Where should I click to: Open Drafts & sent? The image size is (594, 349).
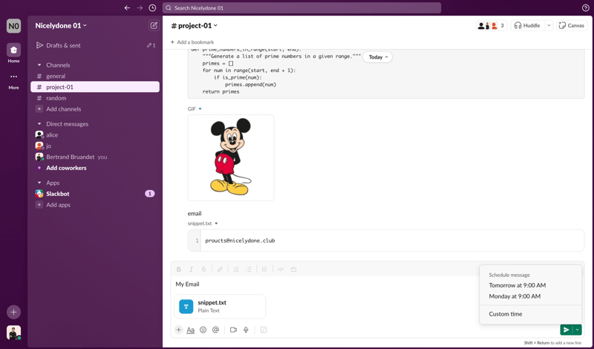[95, 45]
